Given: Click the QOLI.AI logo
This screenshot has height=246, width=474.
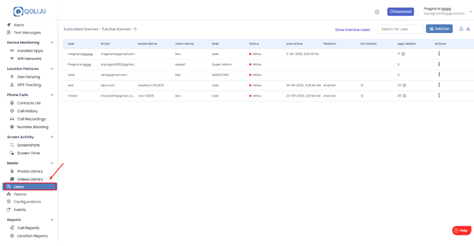Looking at the screenshot, I should point(29,11).
